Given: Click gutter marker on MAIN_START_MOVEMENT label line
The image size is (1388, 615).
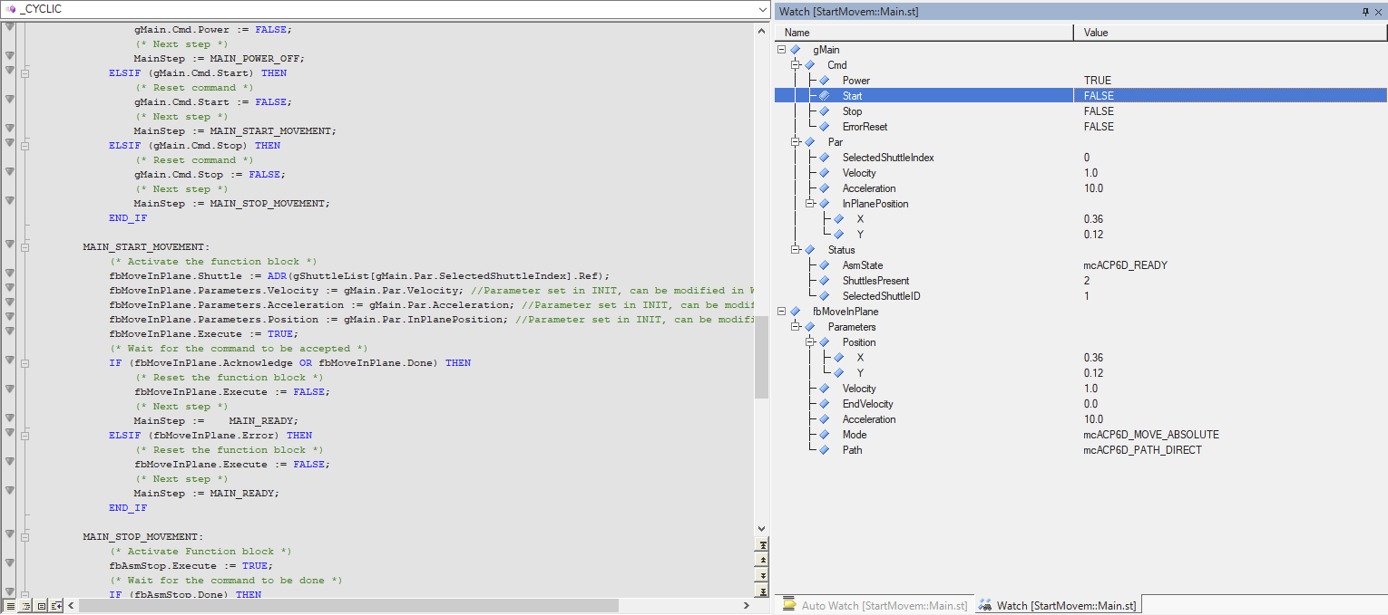Looking at the screenshot, I should click(x=10, y=245).
